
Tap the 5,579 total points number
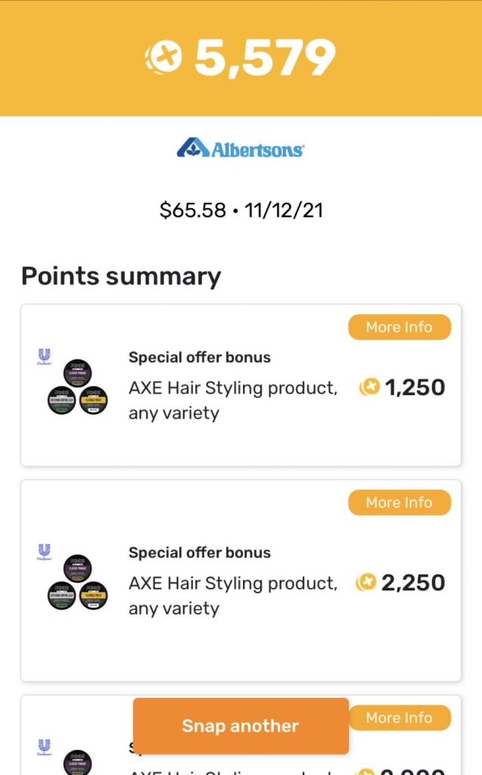pos(265,58)
